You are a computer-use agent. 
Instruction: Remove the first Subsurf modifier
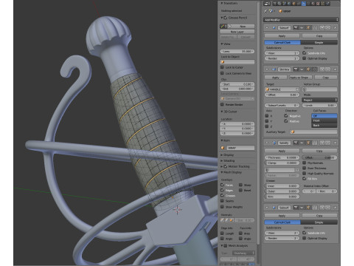pos(335,27)
